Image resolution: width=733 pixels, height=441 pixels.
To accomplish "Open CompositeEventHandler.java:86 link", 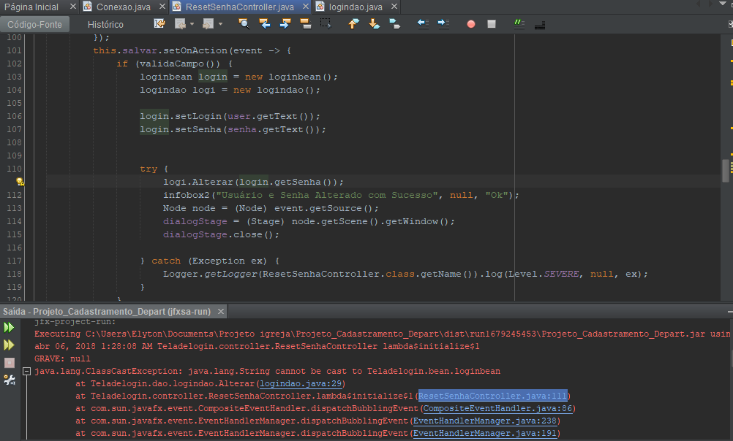I will pyautogui.click(x=497, y=408).
